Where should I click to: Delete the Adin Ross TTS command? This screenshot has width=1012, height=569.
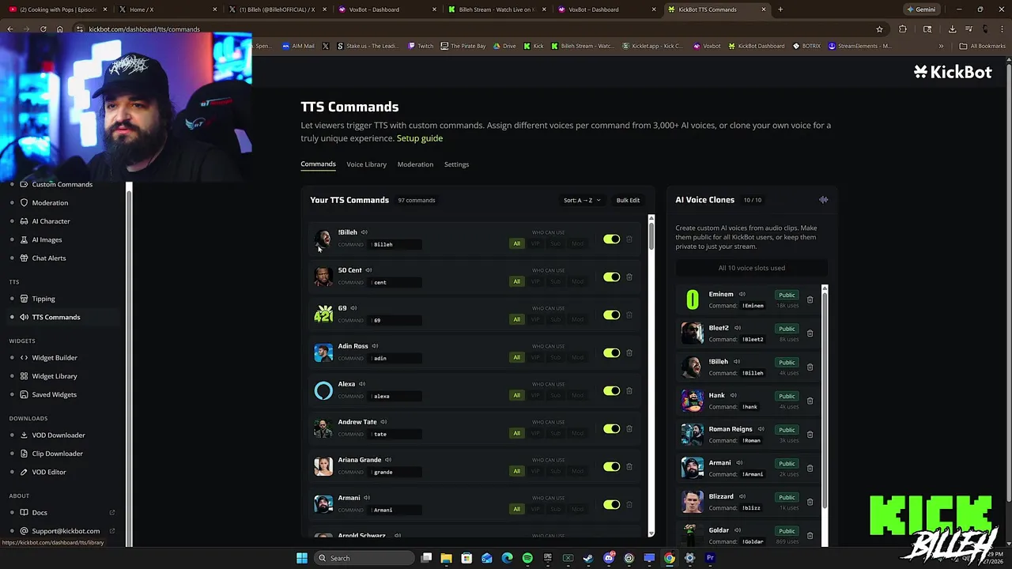tap(629, 353)
